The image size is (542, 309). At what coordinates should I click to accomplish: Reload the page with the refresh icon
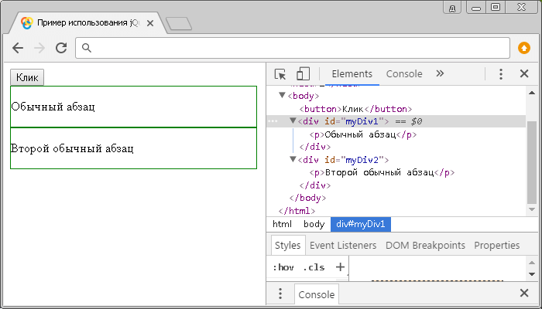[61, 48]
